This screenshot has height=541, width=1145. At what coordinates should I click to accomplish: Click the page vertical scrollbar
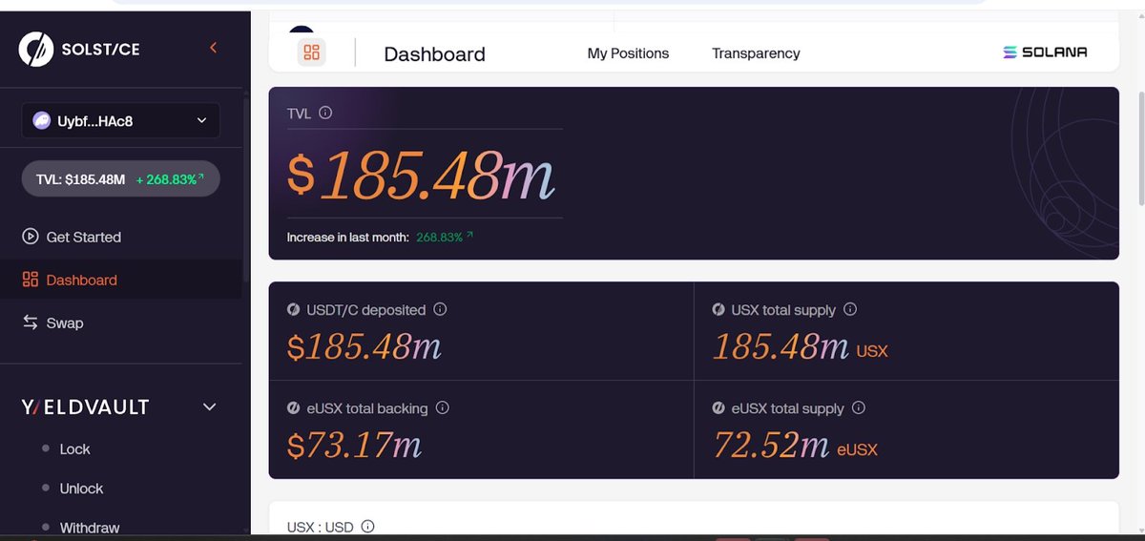(1139, 150)
